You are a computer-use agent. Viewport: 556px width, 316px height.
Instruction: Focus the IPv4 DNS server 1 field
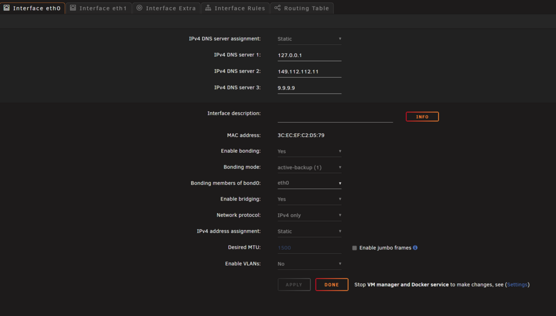click(309, 56)
